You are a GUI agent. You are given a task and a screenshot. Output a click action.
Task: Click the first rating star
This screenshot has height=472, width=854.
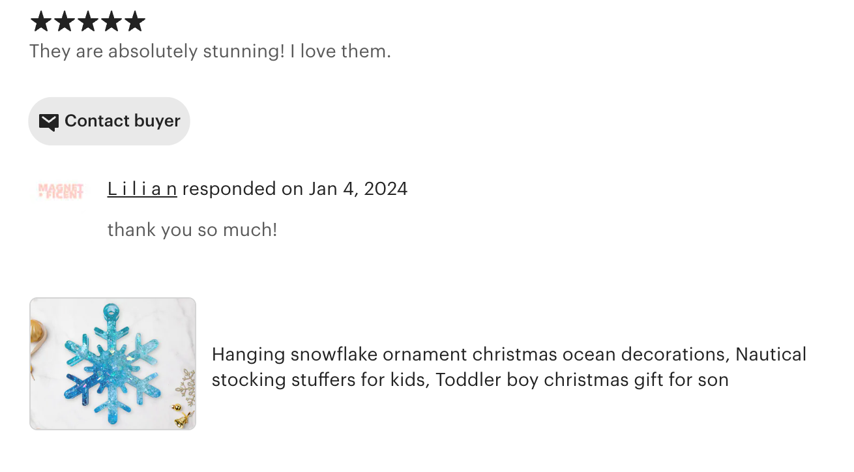[x=40, y=22]
